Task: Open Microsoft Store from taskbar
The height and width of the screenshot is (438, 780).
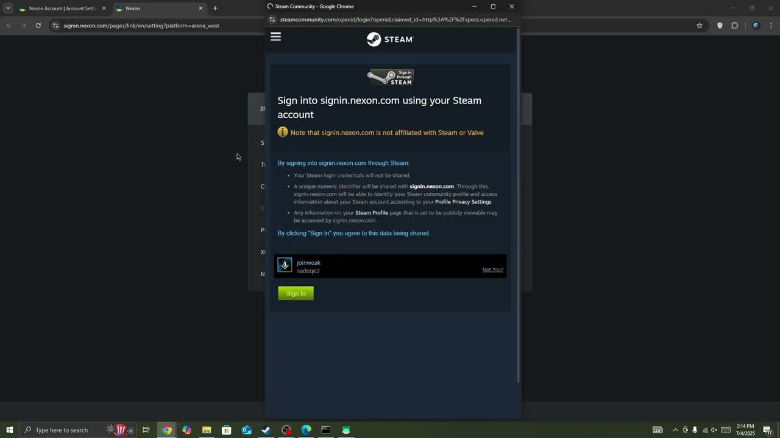Action: pos(227,430)
